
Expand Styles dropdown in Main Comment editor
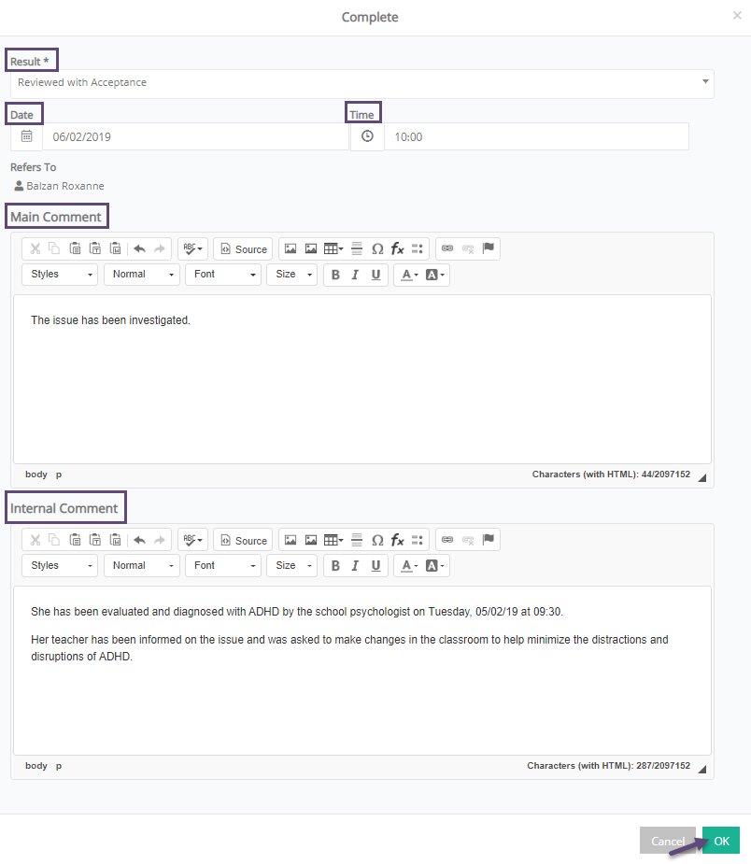tap(60, 275)
